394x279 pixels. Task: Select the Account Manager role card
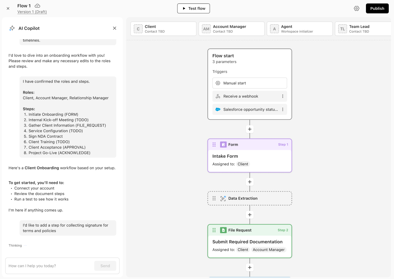pyautogui.click(x=232, y=29)
